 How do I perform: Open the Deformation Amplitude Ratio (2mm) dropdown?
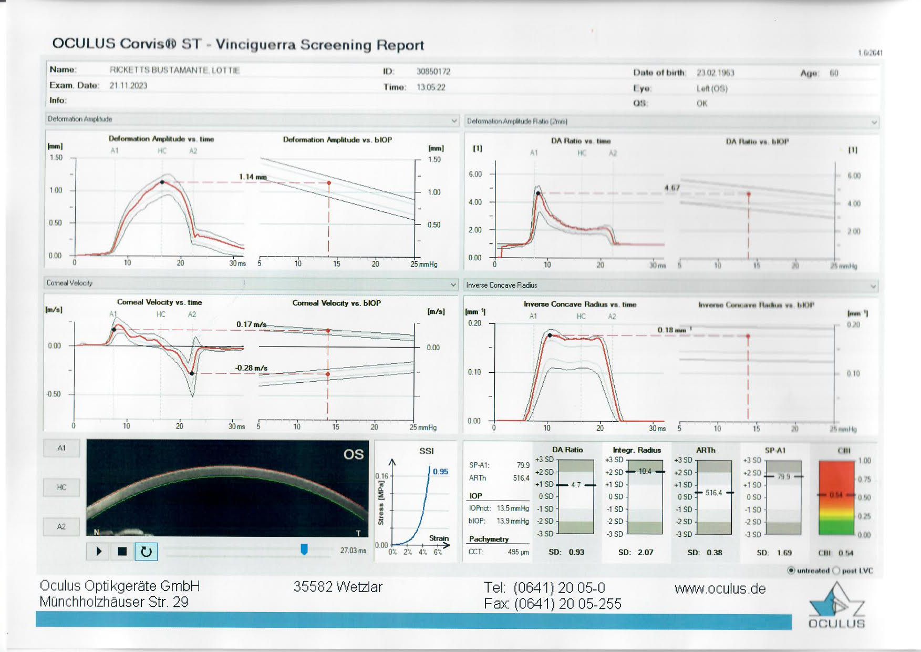click(672, 121)
